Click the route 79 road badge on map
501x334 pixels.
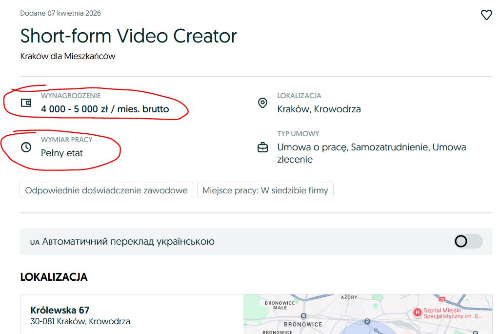tap(442, 299)
